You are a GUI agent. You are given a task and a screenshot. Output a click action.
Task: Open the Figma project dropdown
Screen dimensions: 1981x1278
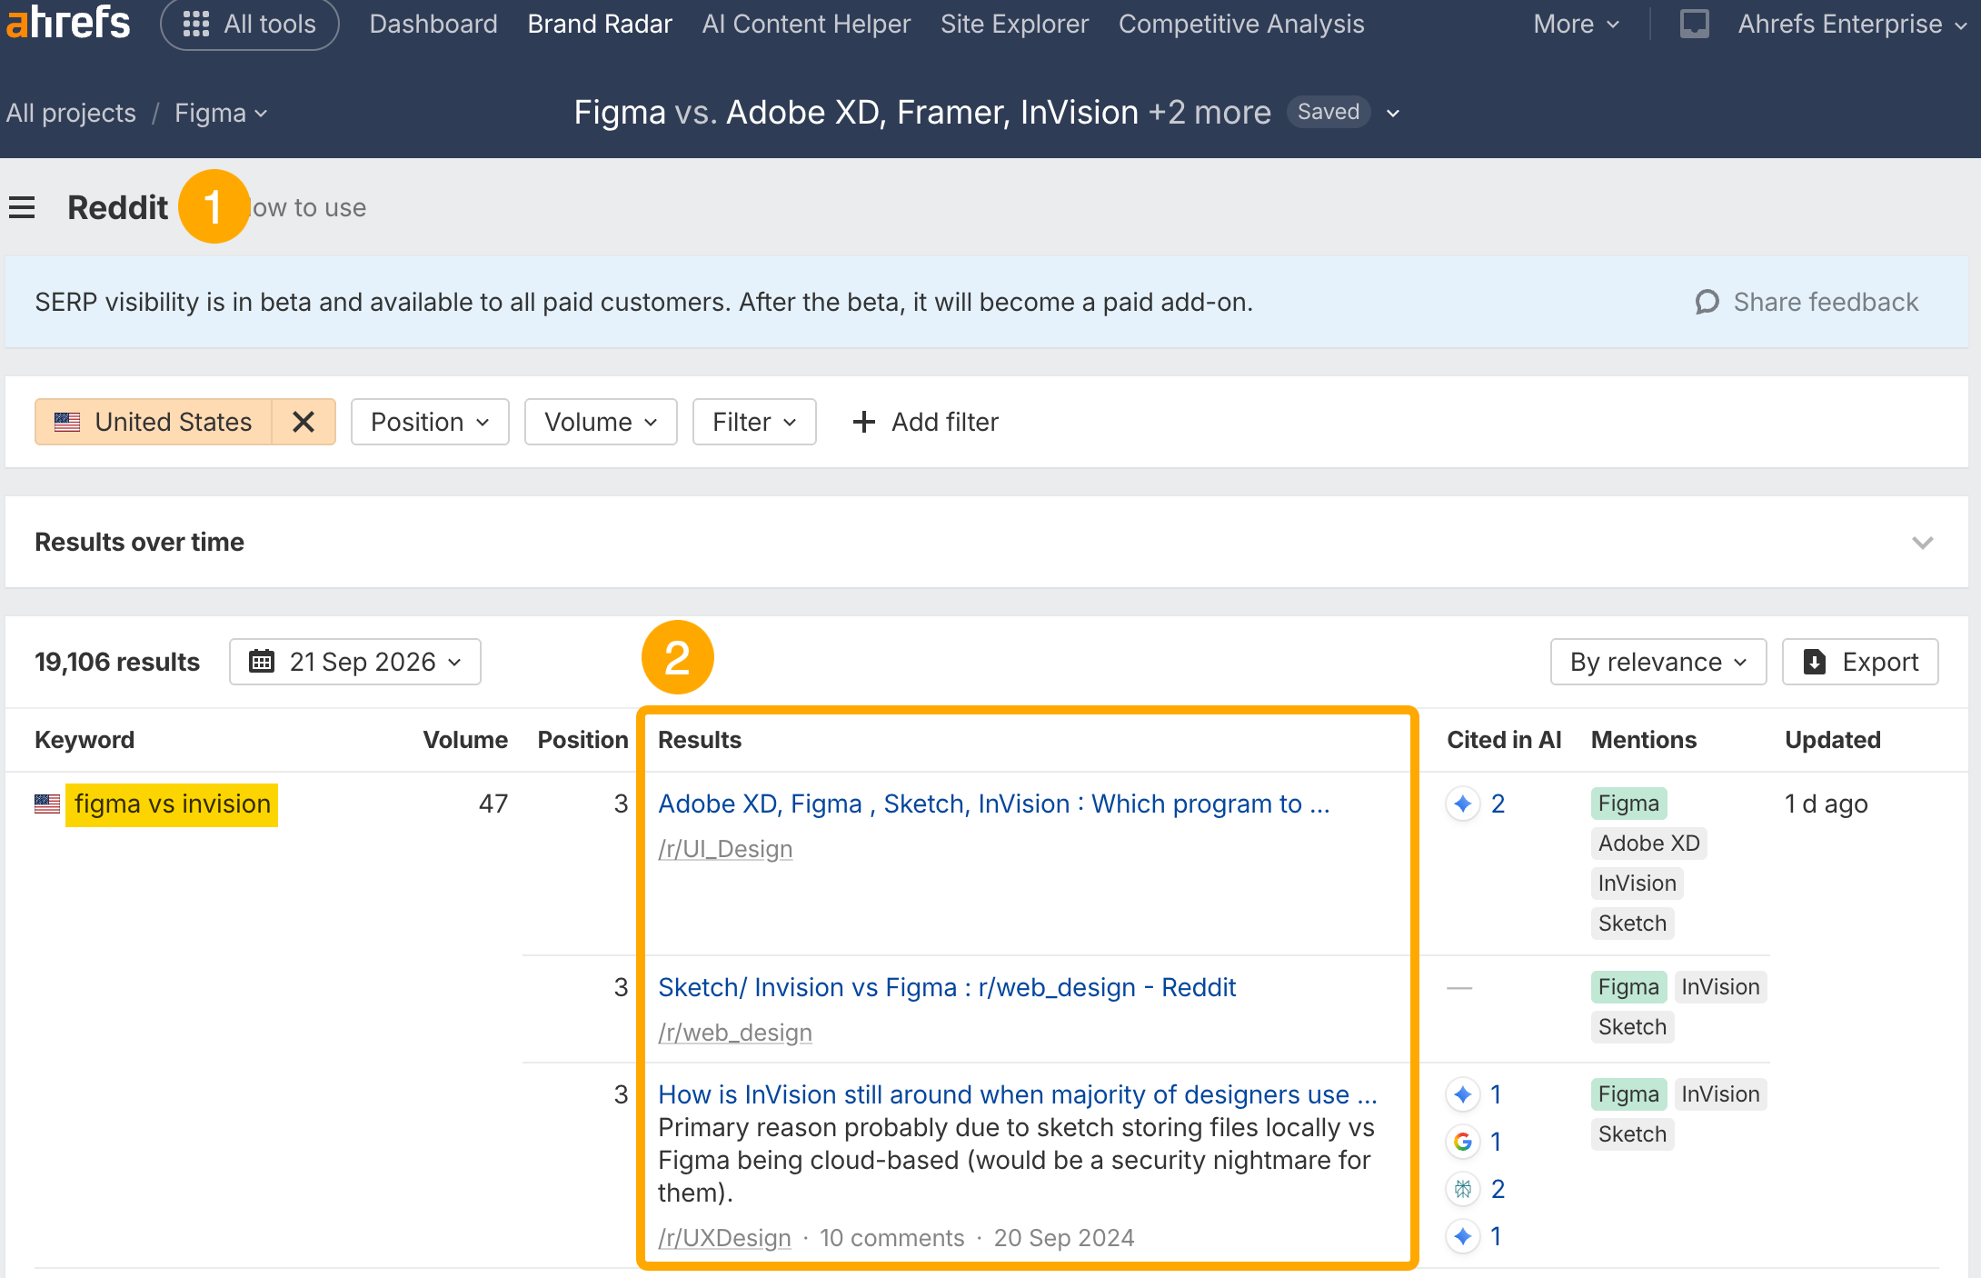221,113
